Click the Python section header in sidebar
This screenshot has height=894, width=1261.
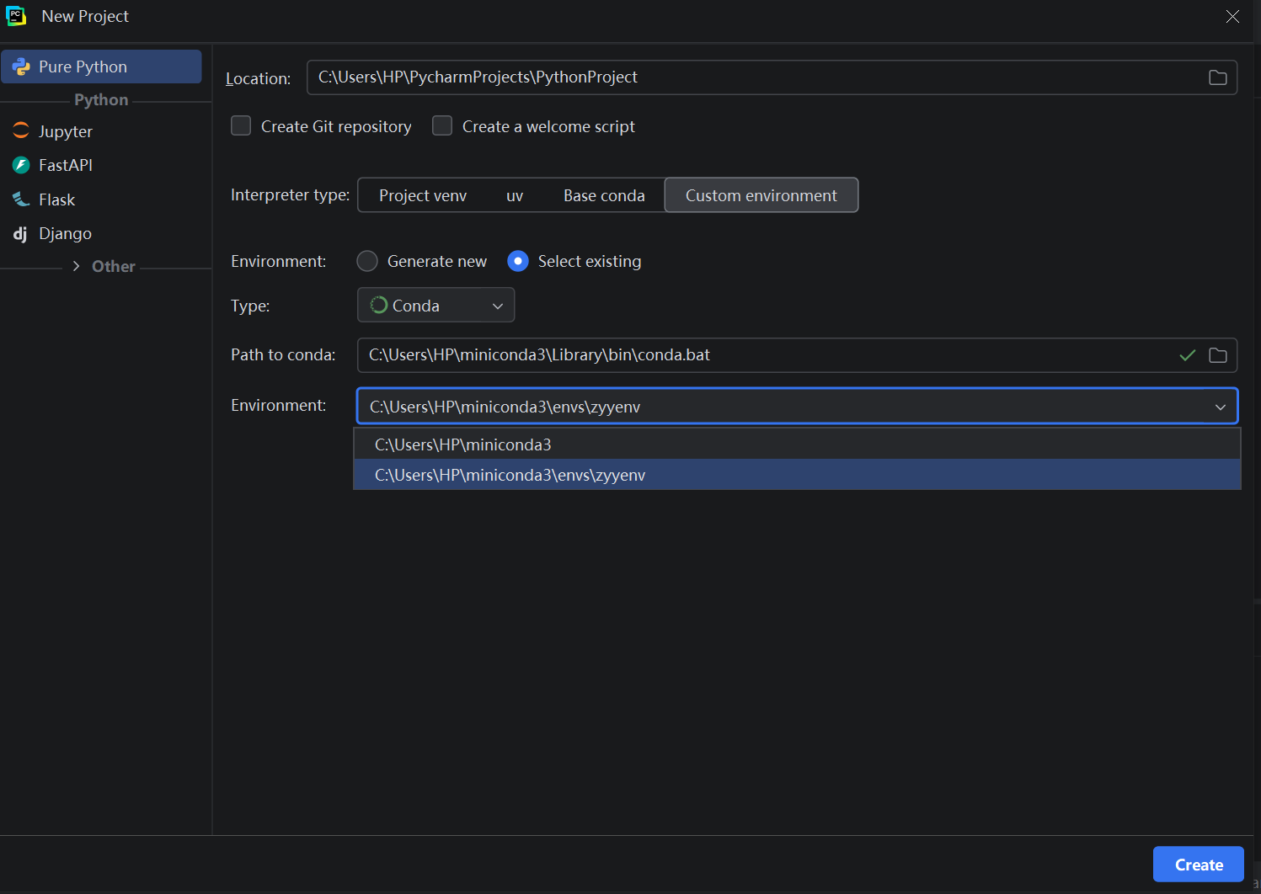pyautogui.click(x=101, y=99)
